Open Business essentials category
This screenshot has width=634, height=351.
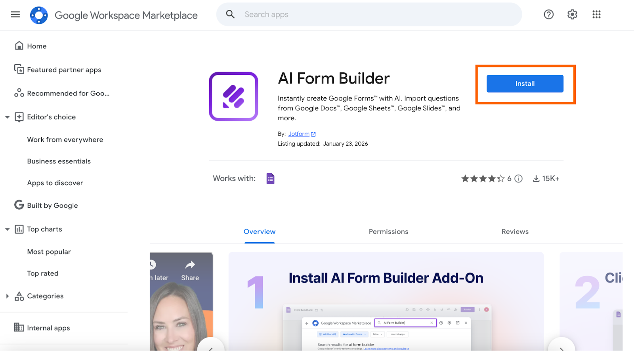point(59,161)
